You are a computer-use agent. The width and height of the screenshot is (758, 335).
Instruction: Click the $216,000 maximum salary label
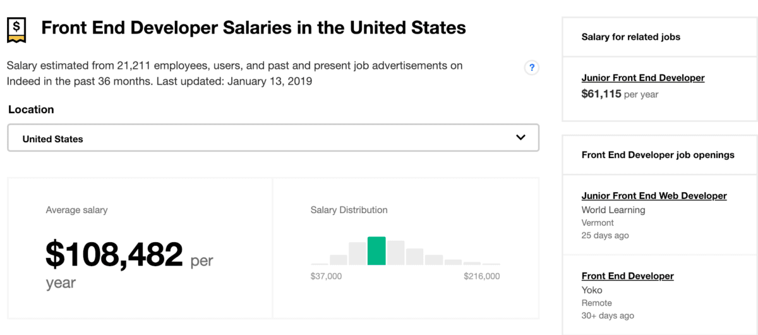[481, 276]
